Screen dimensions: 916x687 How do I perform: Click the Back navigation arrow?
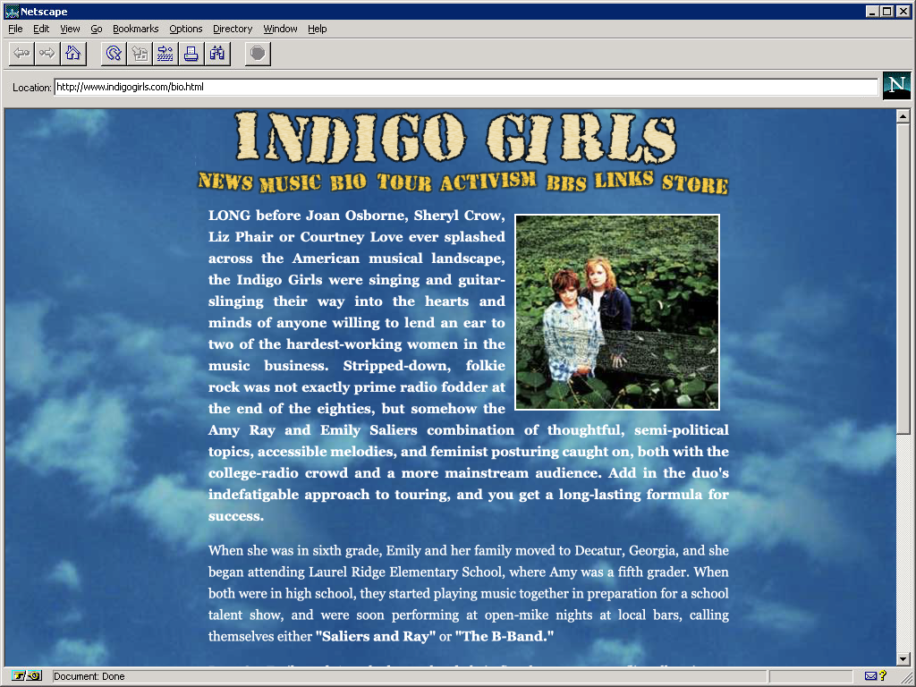tap(21, 53)
